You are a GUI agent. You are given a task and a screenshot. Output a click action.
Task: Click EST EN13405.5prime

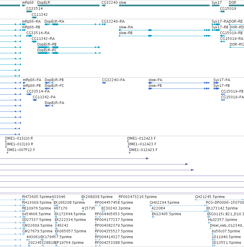pos(167,214)
